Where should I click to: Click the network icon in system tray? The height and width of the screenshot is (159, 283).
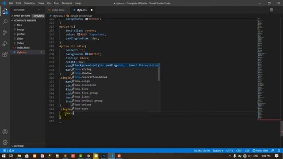pos(245,156)
